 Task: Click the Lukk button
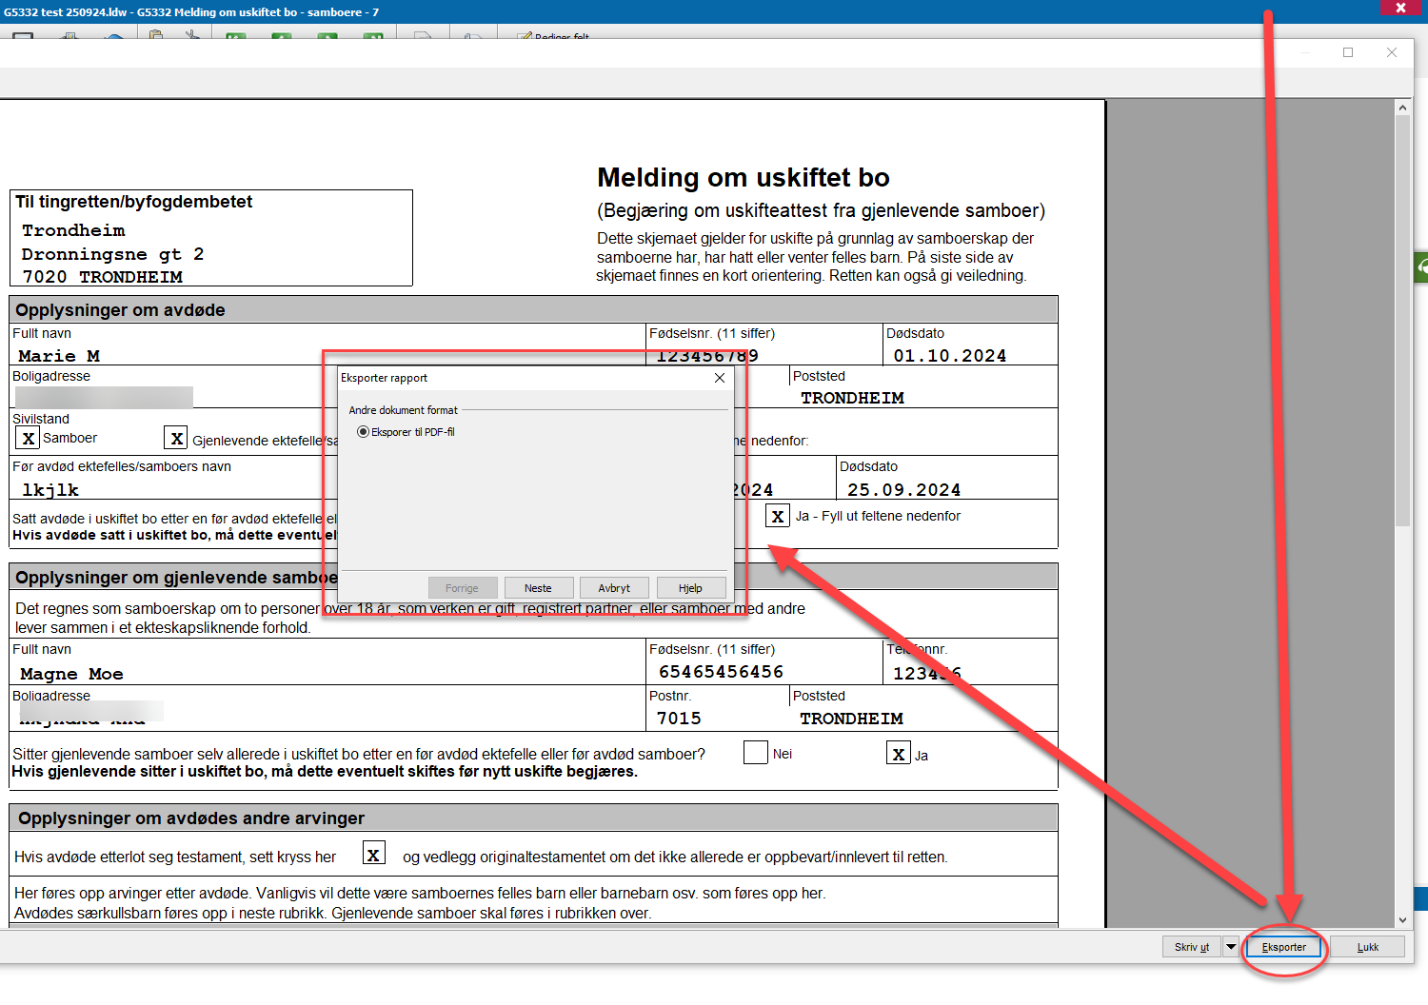click(1367, 947)
